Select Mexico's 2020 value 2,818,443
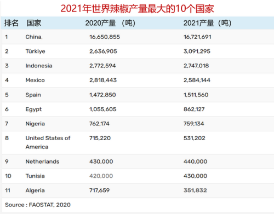274x214 pixels. point(103,80)
